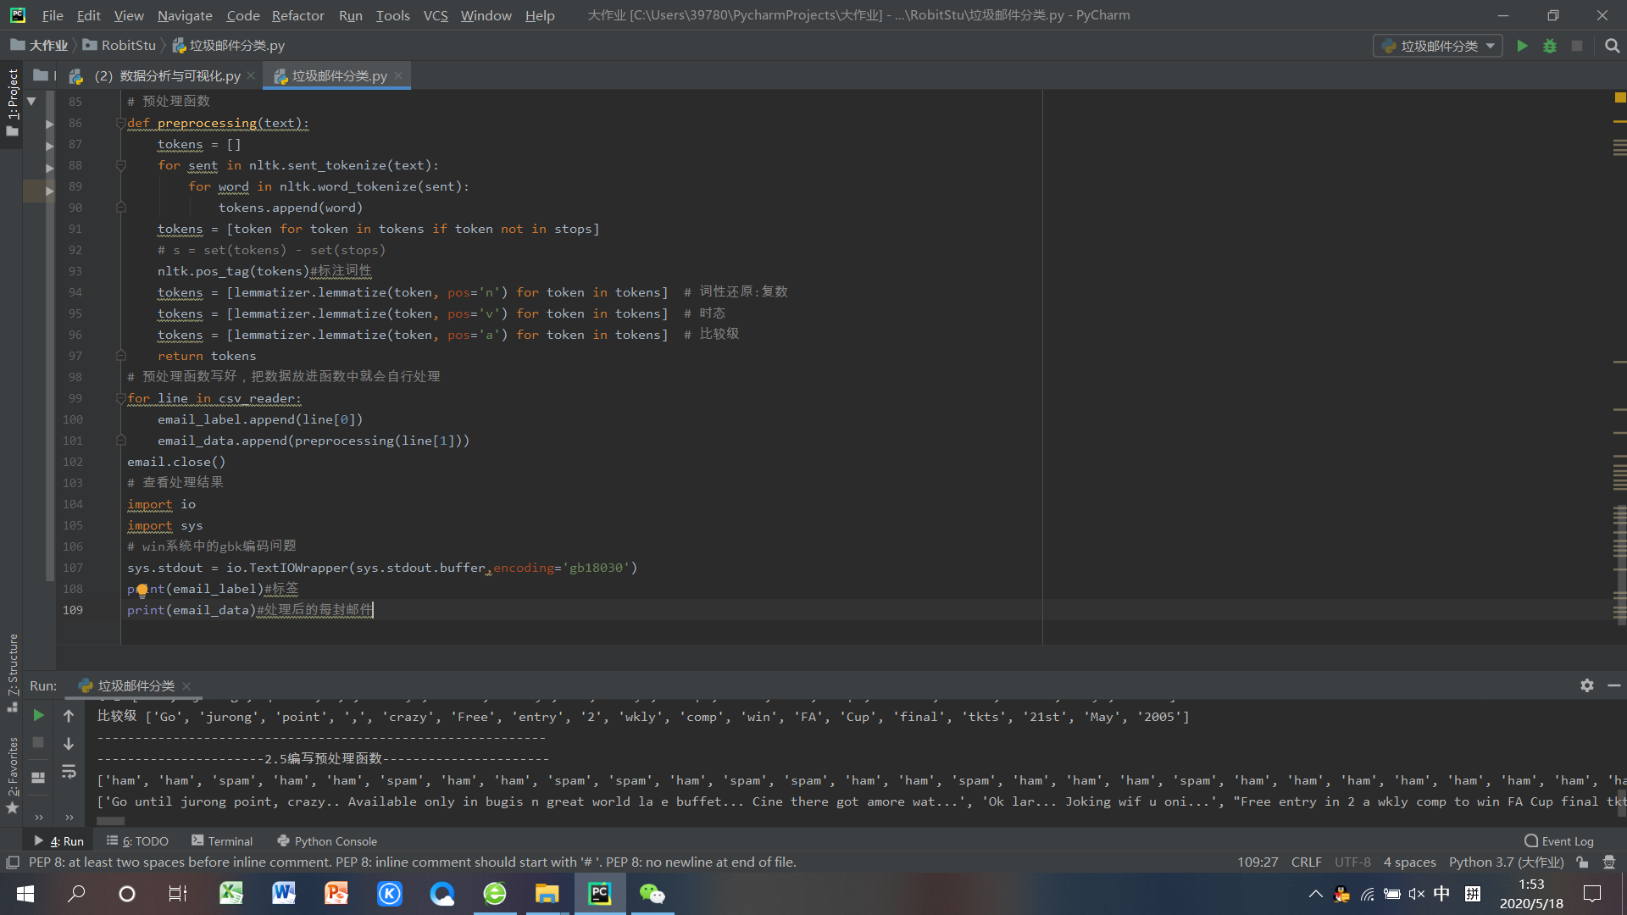Image resolution: width=1627 pixels, height=915 pixels.
Task: Click the Debug bug icon
Action: pyautogui.click(x=1550, y=46)
